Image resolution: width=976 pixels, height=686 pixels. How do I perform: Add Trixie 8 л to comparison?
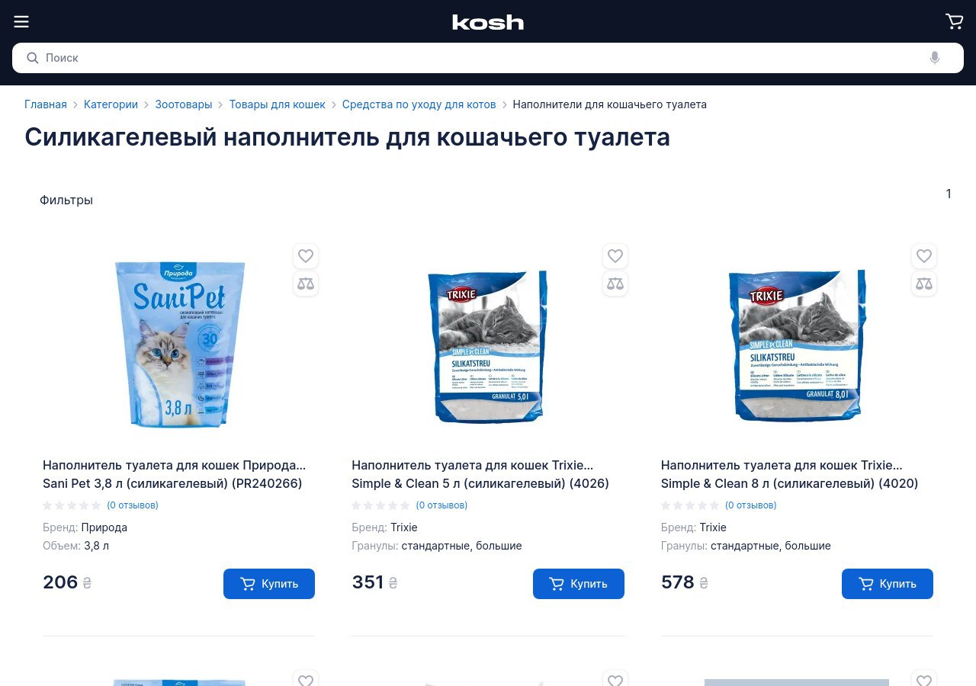tap(924, 284)
